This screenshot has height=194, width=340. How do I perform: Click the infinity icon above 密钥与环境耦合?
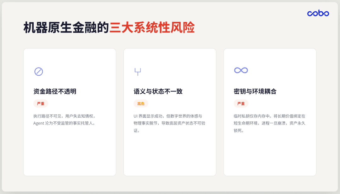(x=241, y=70)
